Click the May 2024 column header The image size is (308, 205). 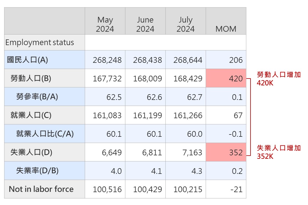(105, 24)
